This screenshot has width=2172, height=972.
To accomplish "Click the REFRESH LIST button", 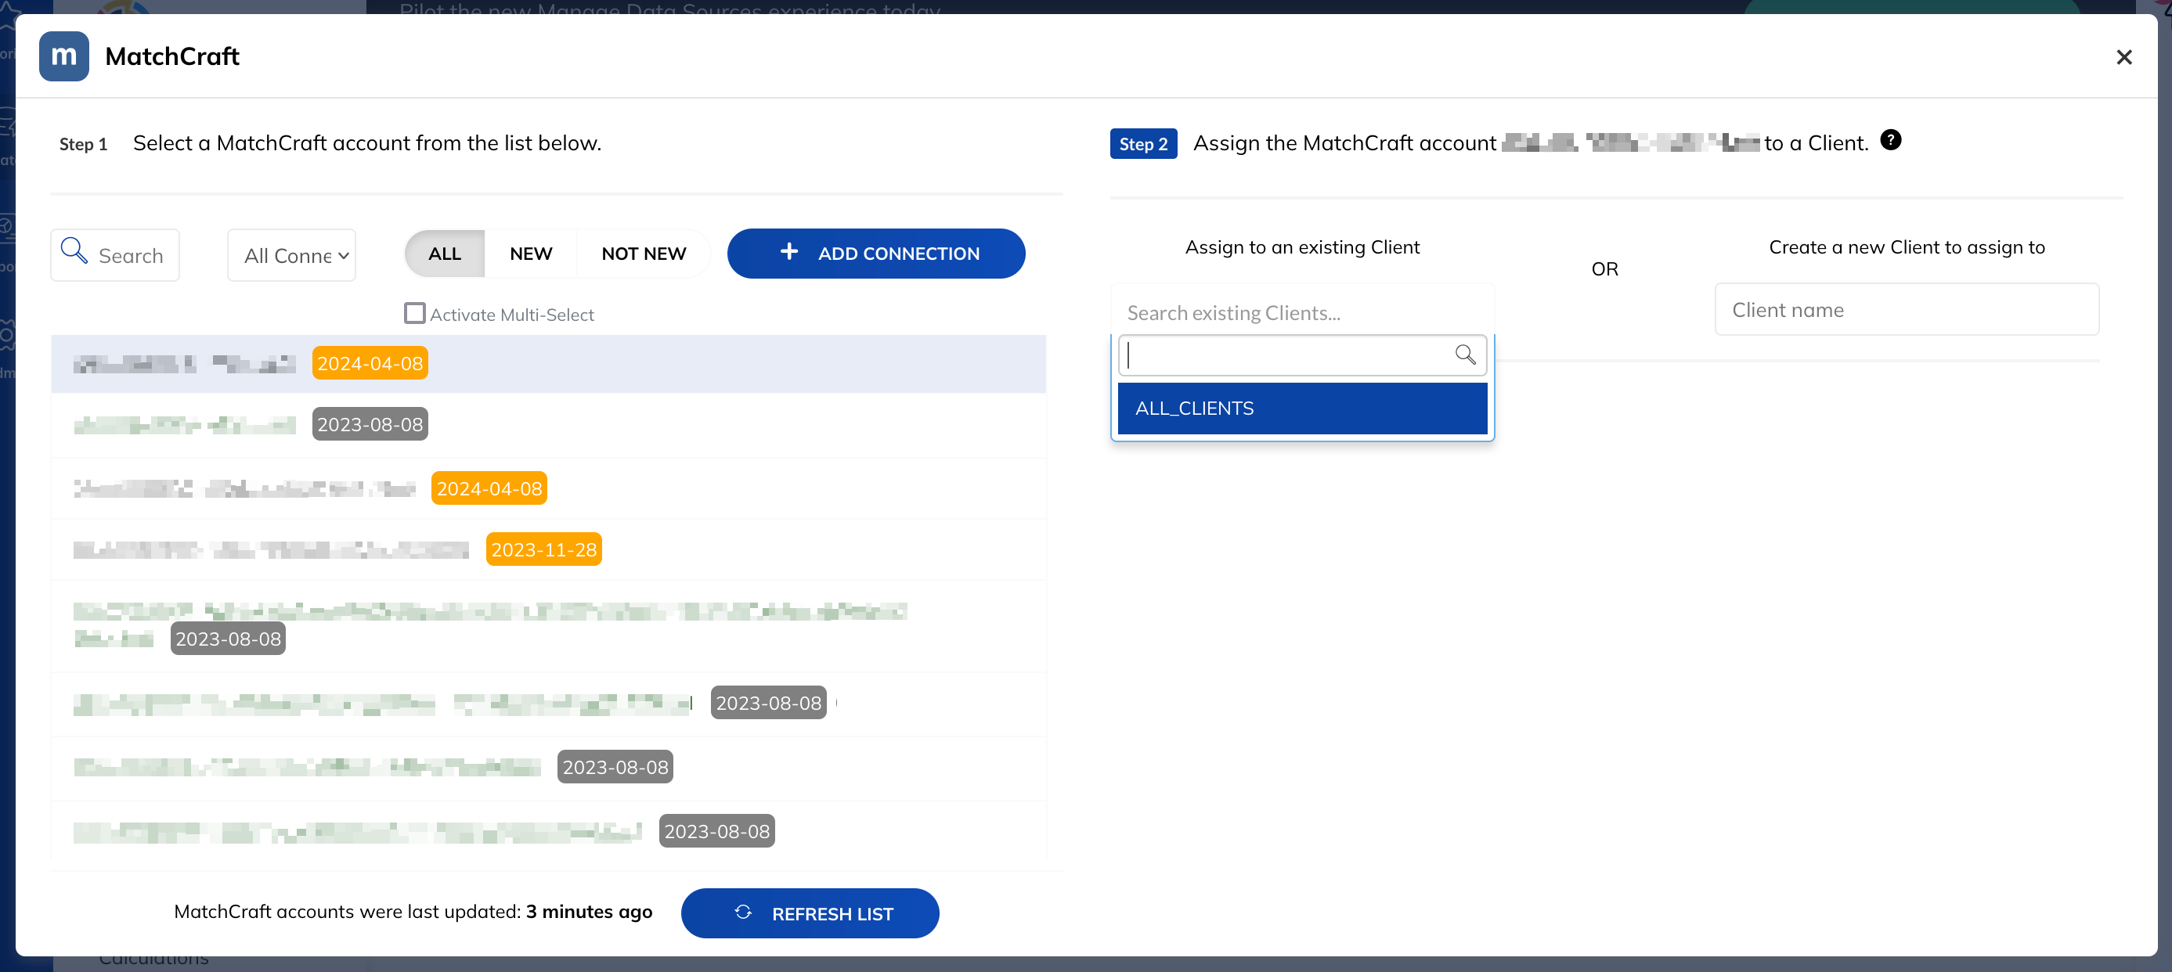I will coord(810,913).
